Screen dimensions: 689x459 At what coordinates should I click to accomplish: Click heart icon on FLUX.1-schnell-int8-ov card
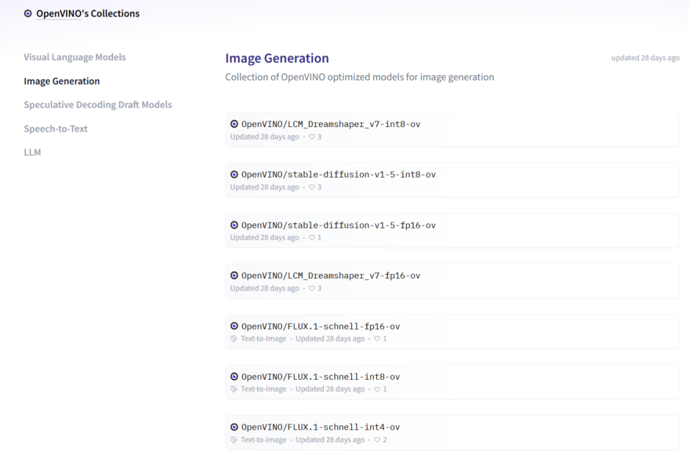[377, 389]
